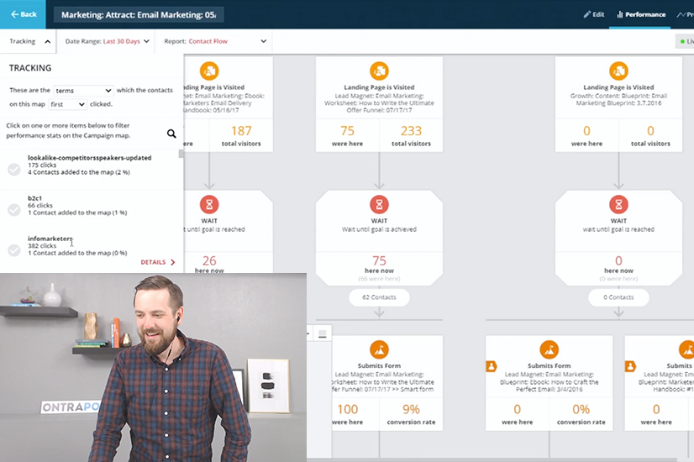Click the search magnifier icon in Tracking panel
This screenshot has width=694, height=462.
pyautogui.click(x=171, y=134)
